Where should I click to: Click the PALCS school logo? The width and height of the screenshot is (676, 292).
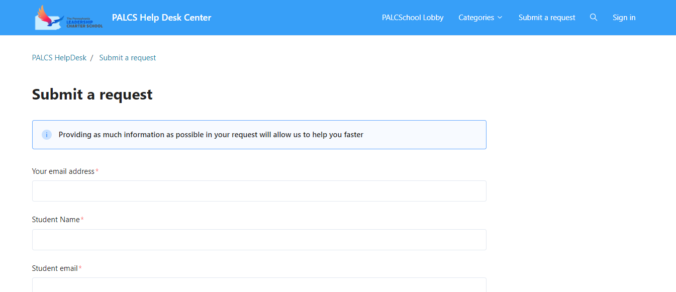(69, 18)
